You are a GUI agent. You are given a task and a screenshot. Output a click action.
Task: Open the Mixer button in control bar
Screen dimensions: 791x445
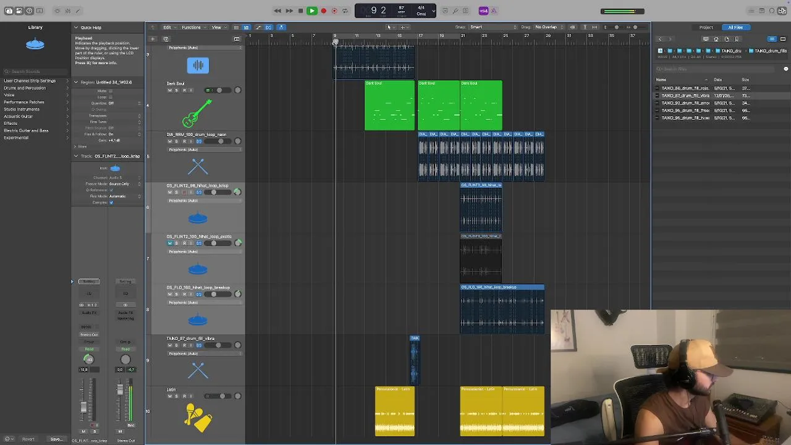pyautogui.click(x=67, y=11)
